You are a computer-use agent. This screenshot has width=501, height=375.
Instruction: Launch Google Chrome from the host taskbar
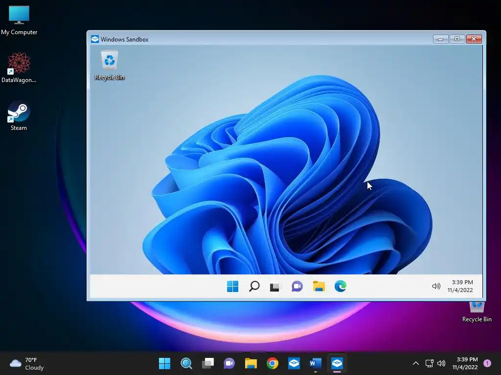point(272,363)
